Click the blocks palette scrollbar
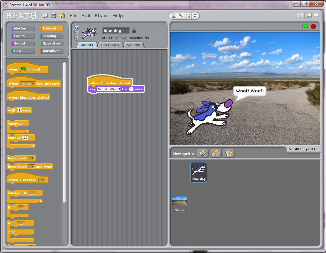 [x=64, y=132]
